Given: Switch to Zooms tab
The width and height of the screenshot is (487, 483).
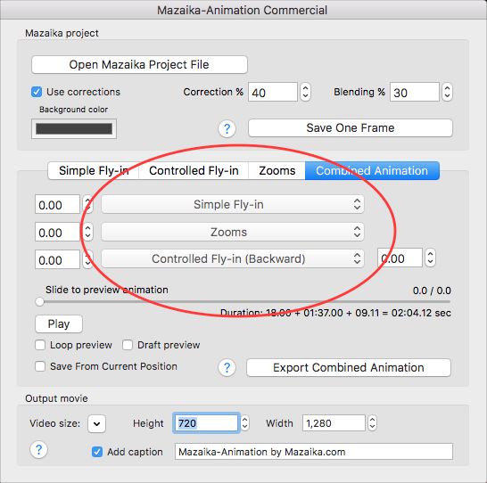Looking at the screenshot, I should (277, 170).
